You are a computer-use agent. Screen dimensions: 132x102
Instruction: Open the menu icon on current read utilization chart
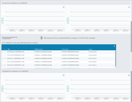[64, 7]
